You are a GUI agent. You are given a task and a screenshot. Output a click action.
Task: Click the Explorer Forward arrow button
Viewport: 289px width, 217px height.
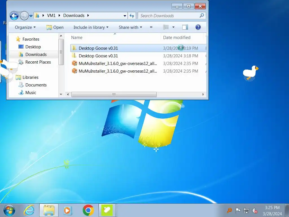24,16
